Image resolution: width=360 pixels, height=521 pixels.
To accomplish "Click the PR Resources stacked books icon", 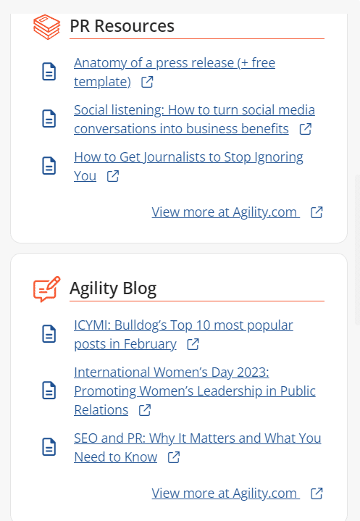I will click(47, 27).
